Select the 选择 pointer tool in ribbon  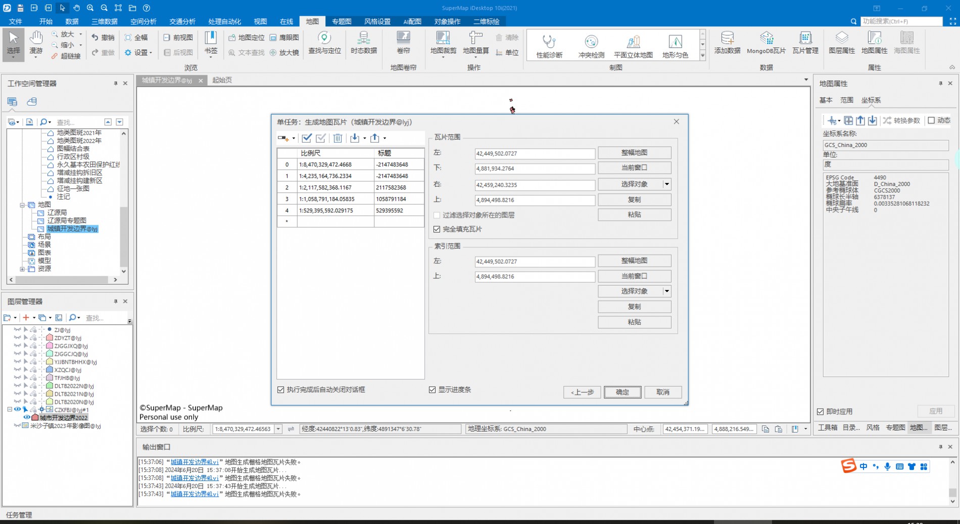(13, 44)
